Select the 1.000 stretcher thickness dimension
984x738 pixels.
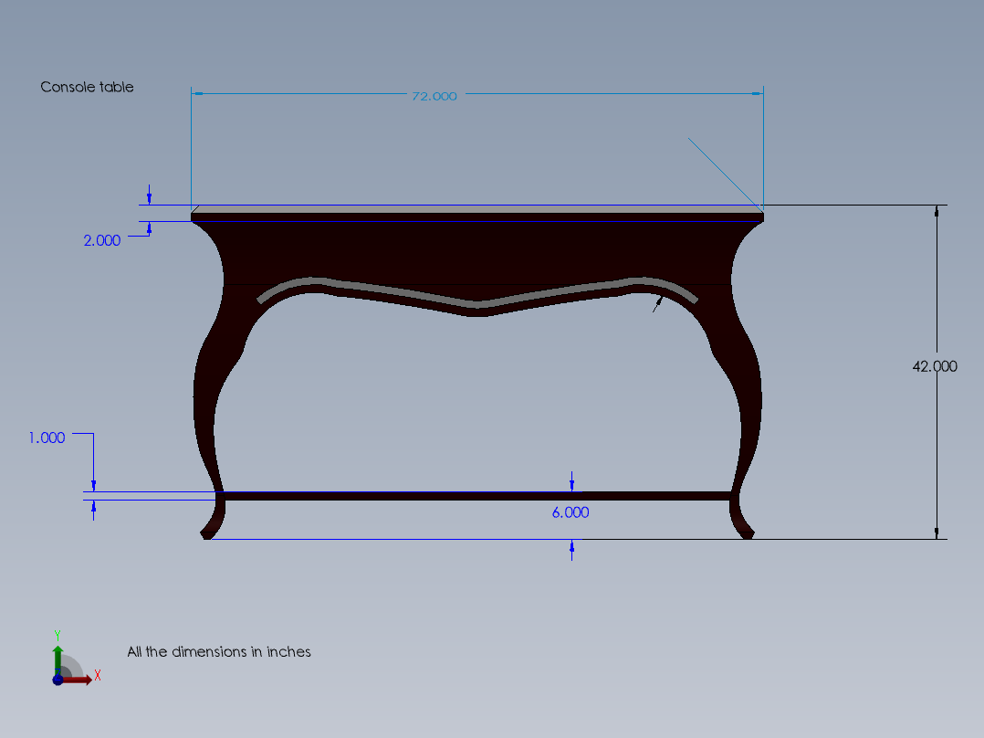point(47,438)
